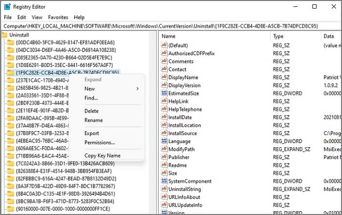Click folder icon for {00DC4B60-5FC9-4629-8147-EF81ADF0EEA6} key

pos(11,42)
